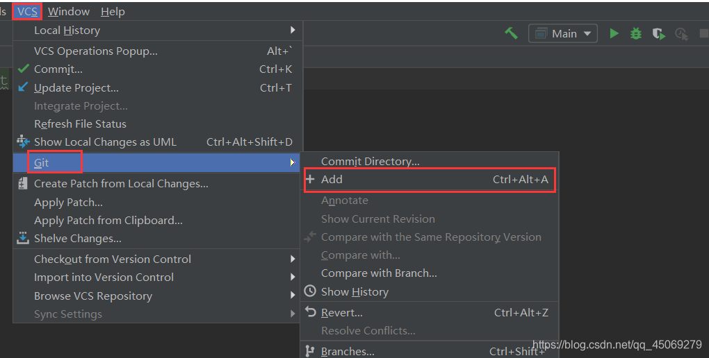Click the clock icon for Show History

point(310,291)
